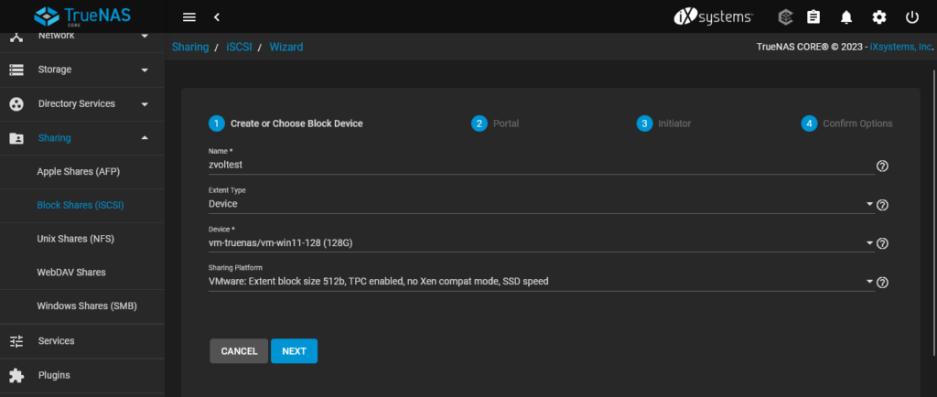This screenshot has width=937, height=397.
Task: Click the Name input field containing zvoltest
Action: tap(540, 166)
